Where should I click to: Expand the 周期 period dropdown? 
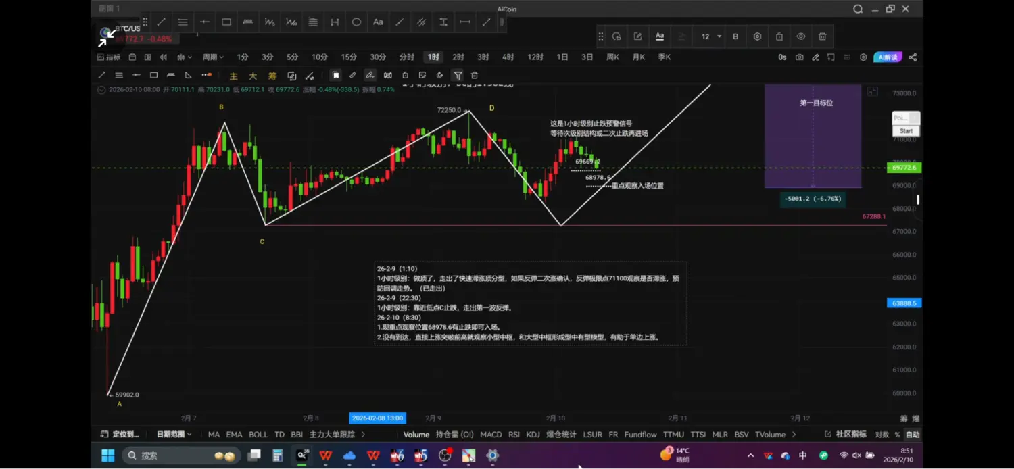coord(213,57)
